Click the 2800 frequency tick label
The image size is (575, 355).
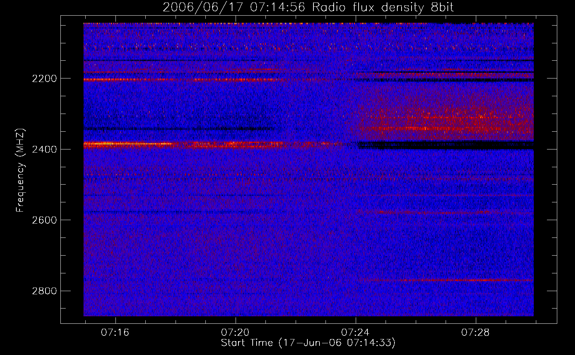(44, 291)
